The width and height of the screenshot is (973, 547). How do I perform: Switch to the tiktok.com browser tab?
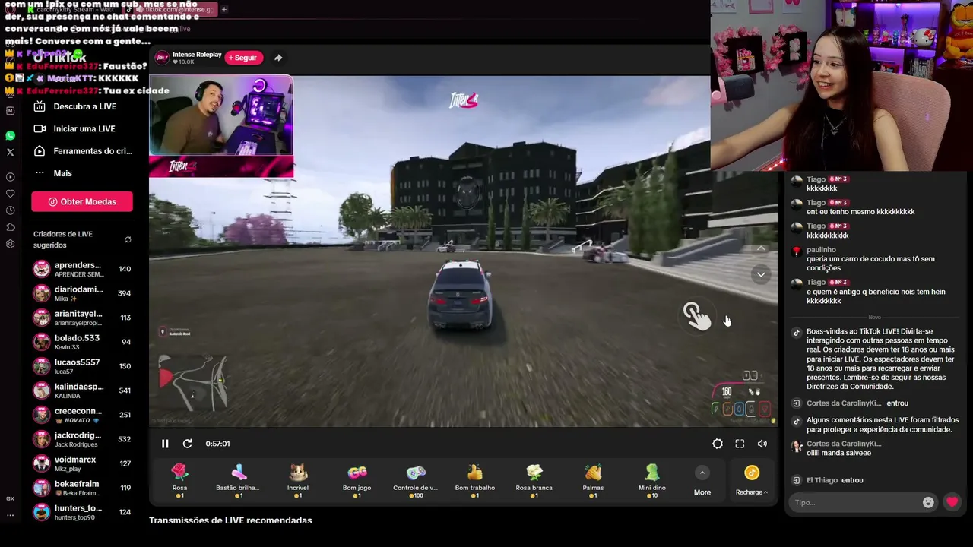pos(173,9)
